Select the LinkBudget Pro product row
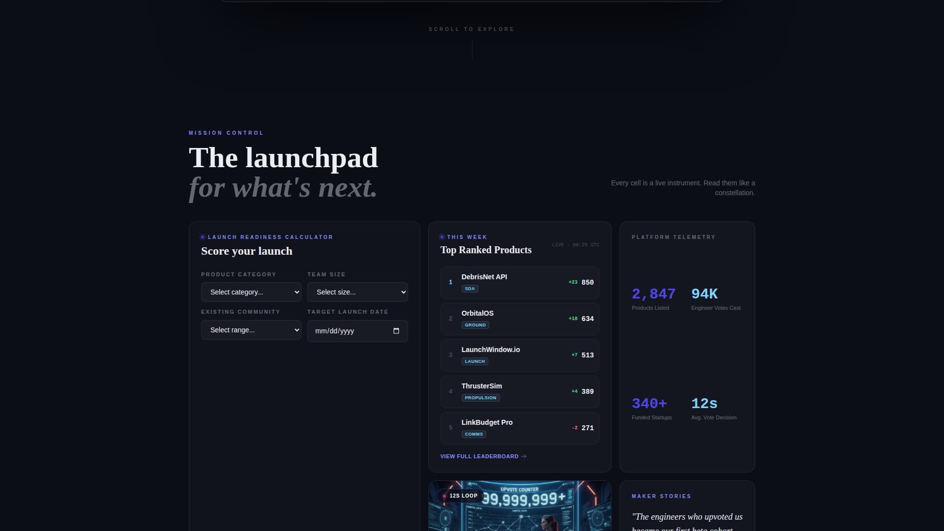The image size is (944, 531). pos(520,428)
